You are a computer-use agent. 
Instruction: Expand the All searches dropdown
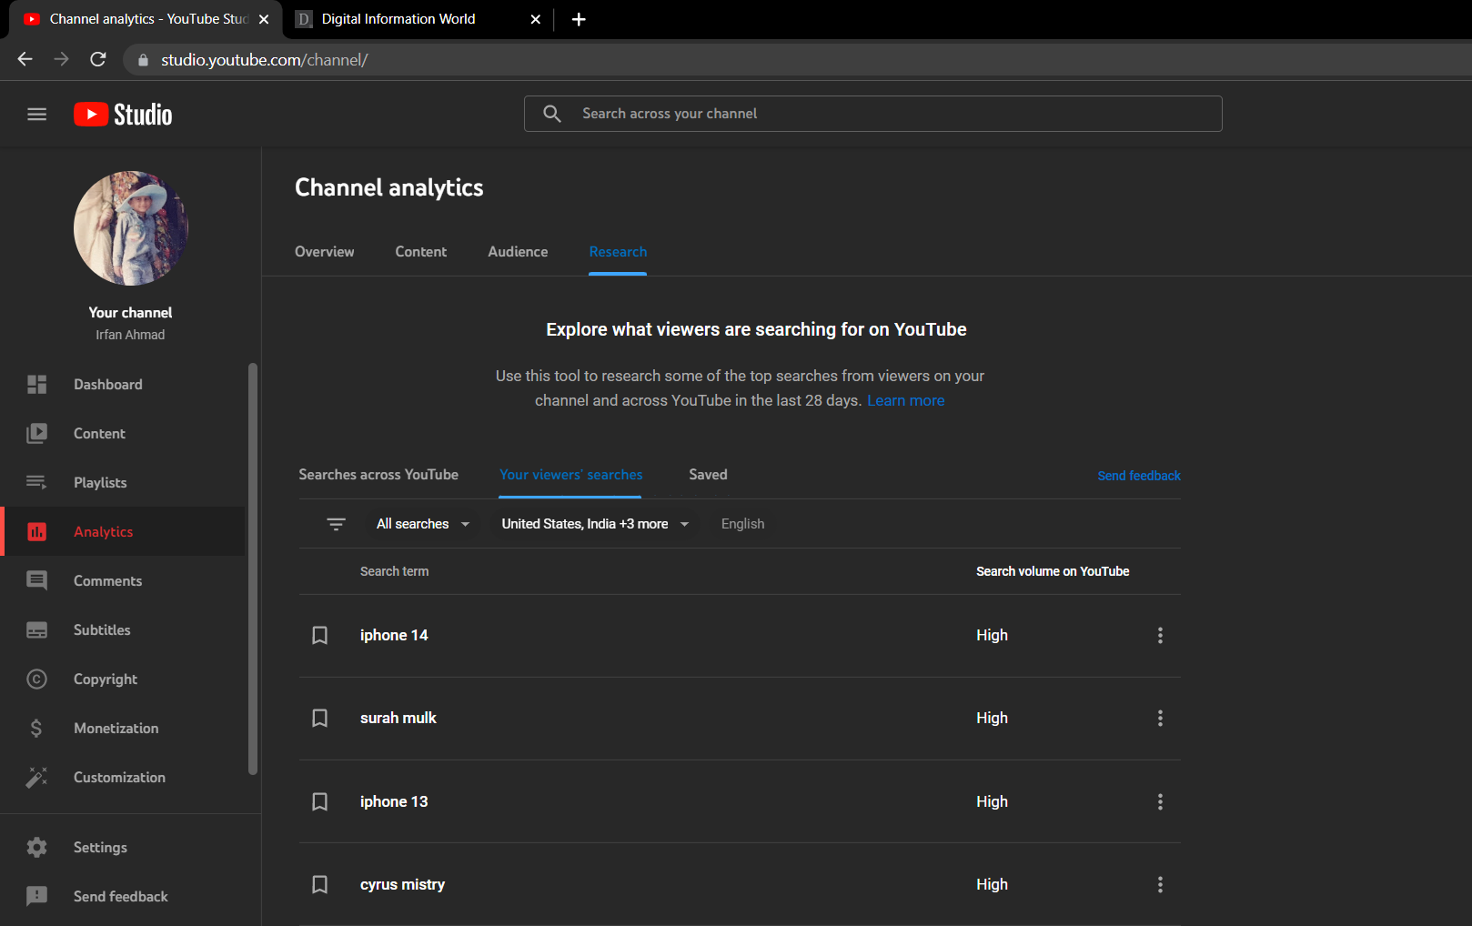[423, 524]
